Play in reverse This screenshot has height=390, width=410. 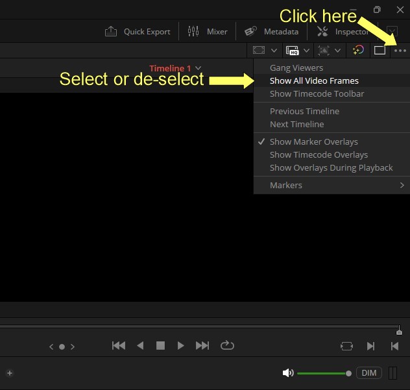point(140,345)
